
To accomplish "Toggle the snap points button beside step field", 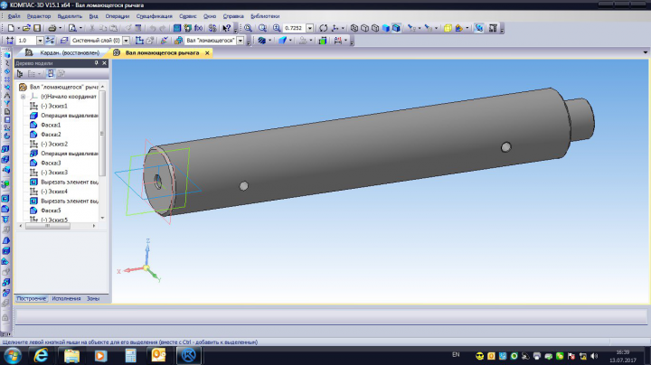I will pos(50,41).
